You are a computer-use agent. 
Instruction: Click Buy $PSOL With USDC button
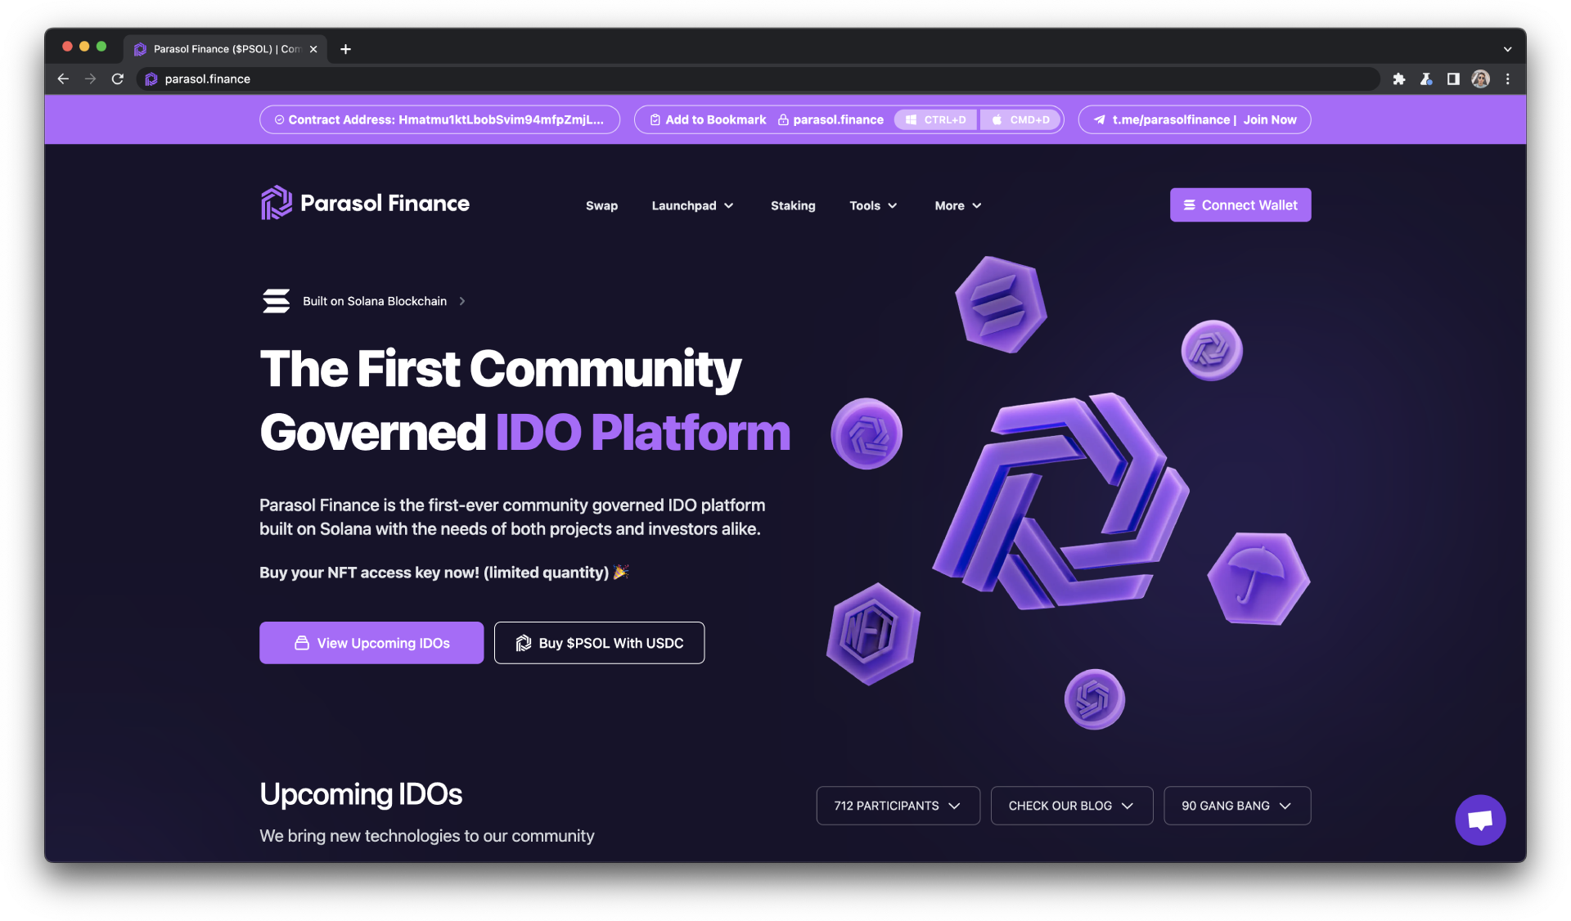599,643
